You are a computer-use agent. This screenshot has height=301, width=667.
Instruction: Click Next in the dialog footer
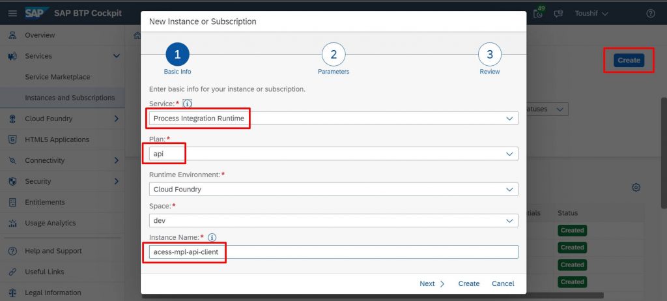pyautogui.click(x=432, y=283)
